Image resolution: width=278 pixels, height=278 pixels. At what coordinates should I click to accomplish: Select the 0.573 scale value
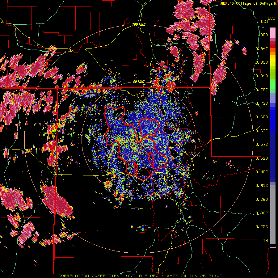pos(262,145)
